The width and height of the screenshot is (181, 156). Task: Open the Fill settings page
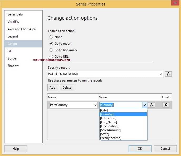(x=10, y=51)
